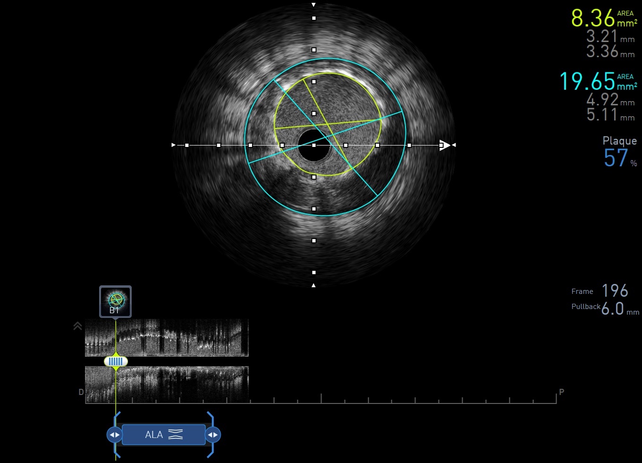Select the yellow lumen area value 8.36
Image resolution: width=642 pixels, height=463 pixels.
tap(593, 19)
